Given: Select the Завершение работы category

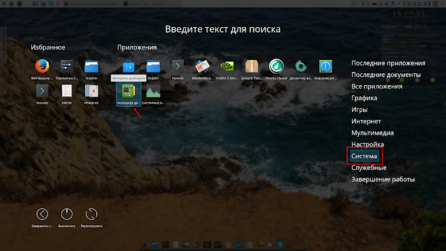Looking at the screenshot, I should (x=383, y=180).
